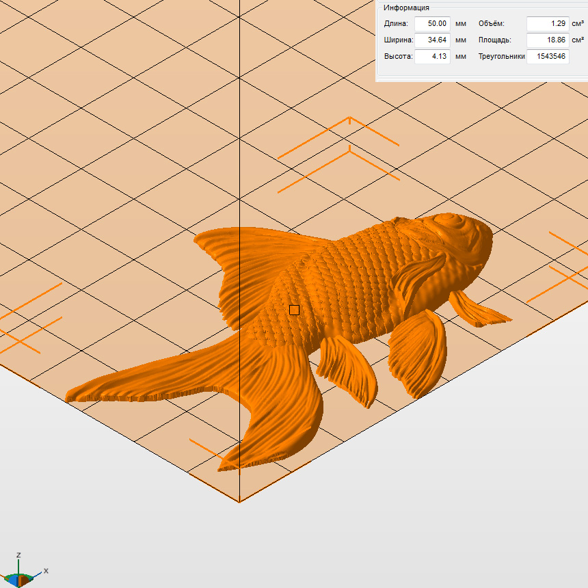Select the Треугольники count field 1543546
The width and height of the screenshot is (588, 588).
(x=548, y=56)
